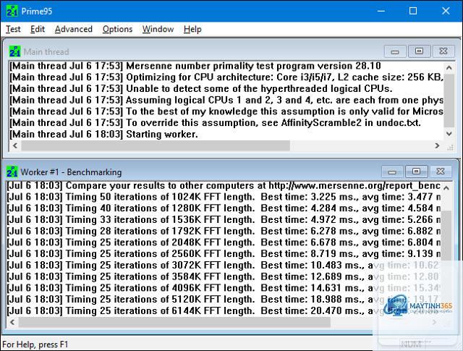Minimize the Prime95 main window
Screen dimensions: 463x351
tap(381, 12)
